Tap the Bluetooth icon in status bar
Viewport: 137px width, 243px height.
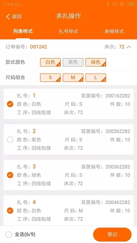[108, 4]
